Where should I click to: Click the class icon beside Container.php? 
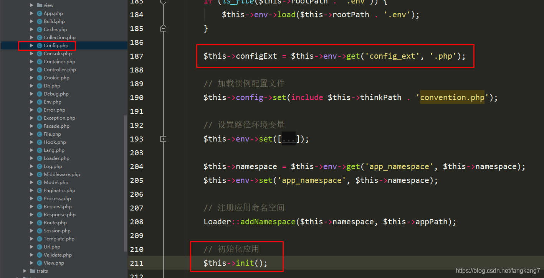[x=39, y=62]
